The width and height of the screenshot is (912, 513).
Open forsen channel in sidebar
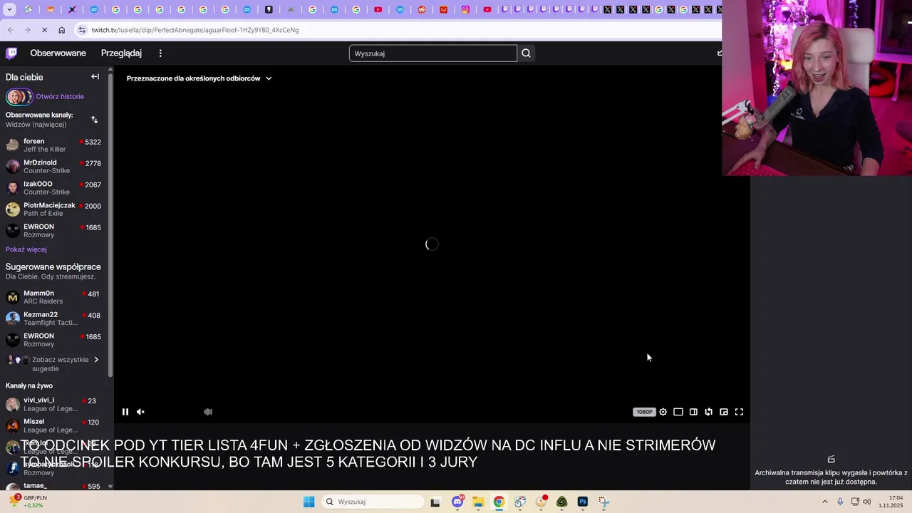pyautogui.click(x=54, y=145)
